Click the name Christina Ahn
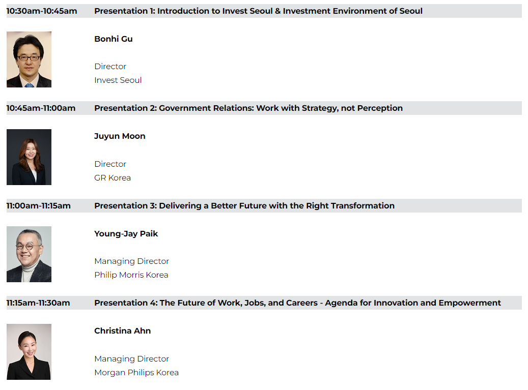This screenshot has height=390, width=528. tap(123, 331)
